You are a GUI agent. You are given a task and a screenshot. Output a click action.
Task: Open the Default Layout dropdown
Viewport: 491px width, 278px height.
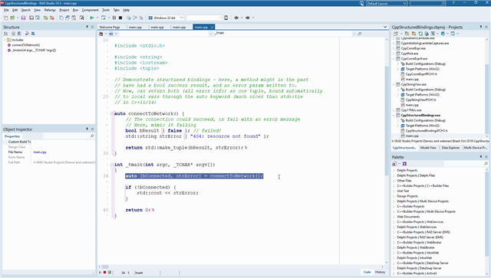click(404, 3)
